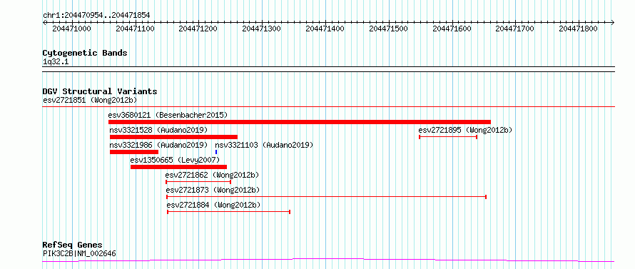This screenshot has width=635, height=269.
Task: Click ruler position 204471300
Action: [x=262, y=29]
